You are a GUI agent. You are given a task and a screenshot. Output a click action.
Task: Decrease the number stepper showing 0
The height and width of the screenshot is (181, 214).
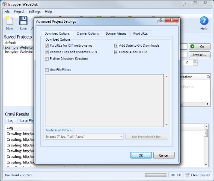pyautogui.click(x=195, y=64)
